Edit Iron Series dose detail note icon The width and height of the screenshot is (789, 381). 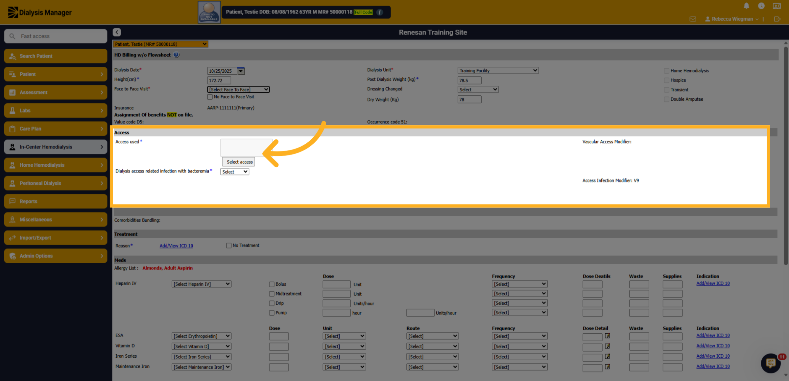point(607,356)
